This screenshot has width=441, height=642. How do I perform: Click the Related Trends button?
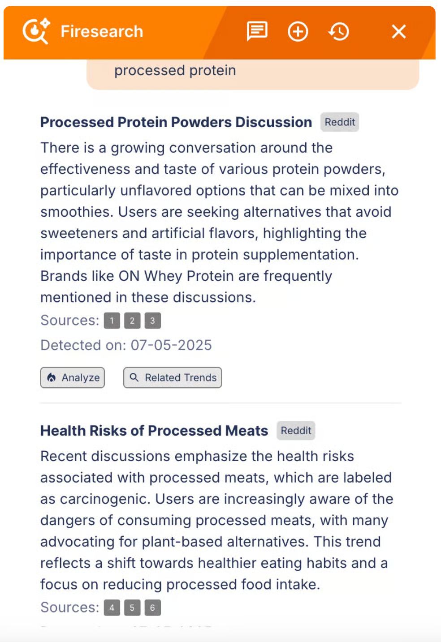(173, 377)
